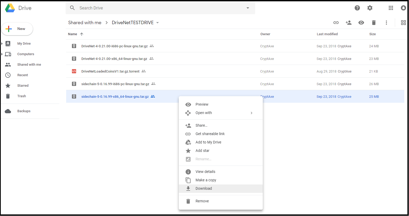Image resolution: width=409 pixels, height=216 pixels.
Task: Open My Drive in the sidebar
Action: tap(24, 44)
